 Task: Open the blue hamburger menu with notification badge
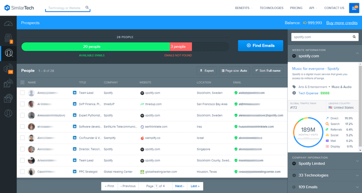coord(354,8)
